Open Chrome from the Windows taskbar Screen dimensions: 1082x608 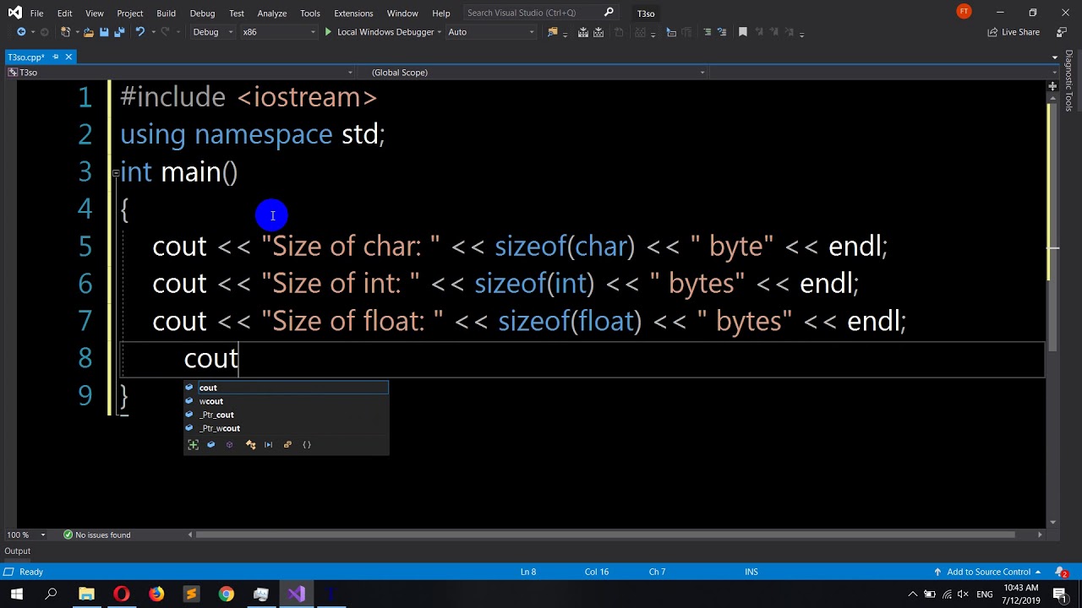[x=226, y=594]
